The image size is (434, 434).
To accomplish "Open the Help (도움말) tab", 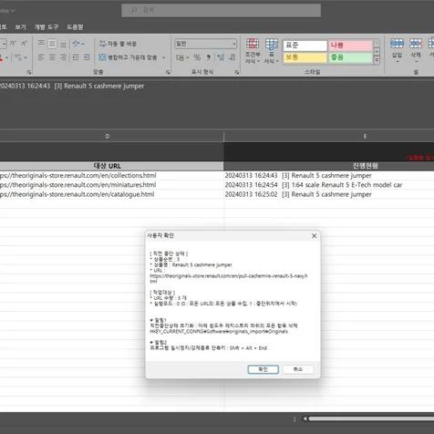I will click(x=75, y=27).
